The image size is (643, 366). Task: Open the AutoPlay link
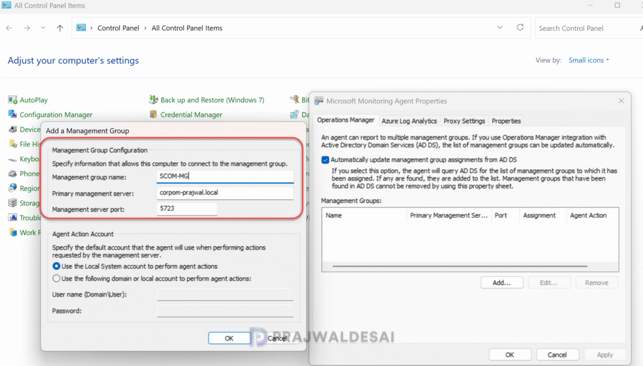pyautogui.click(x=34, y=100)
